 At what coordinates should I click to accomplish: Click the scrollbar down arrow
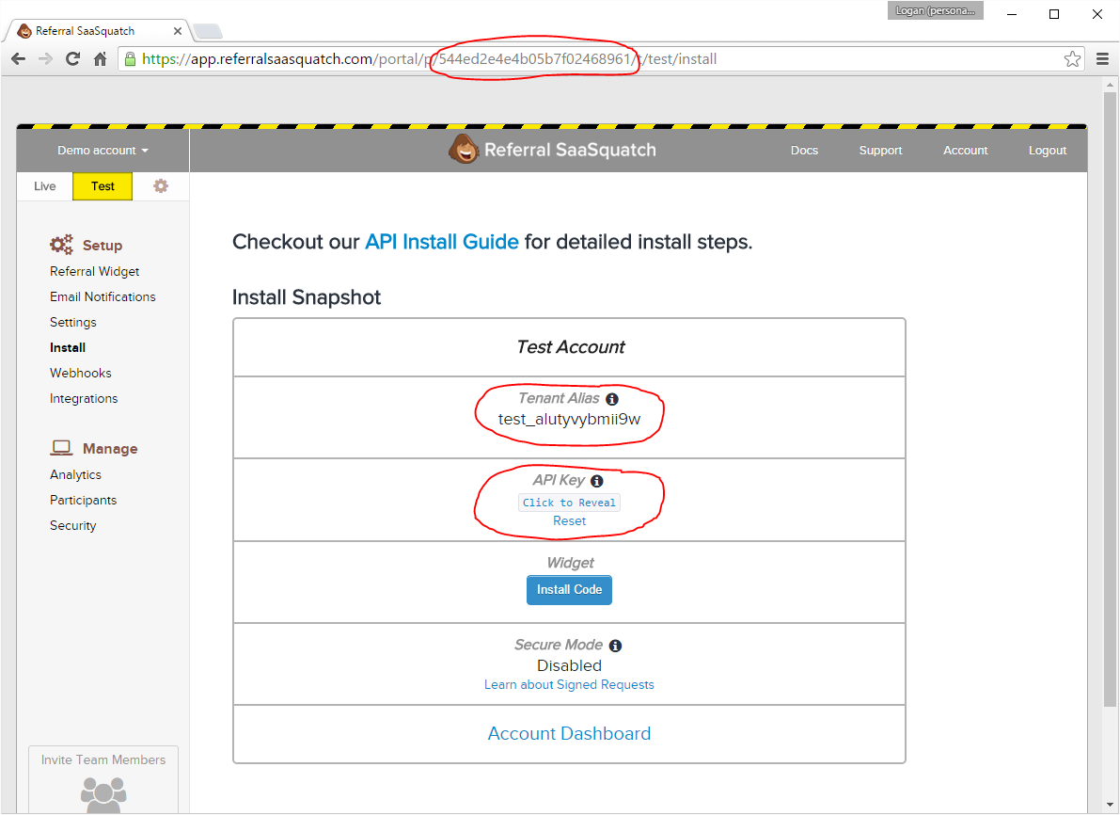[1110, 805]
